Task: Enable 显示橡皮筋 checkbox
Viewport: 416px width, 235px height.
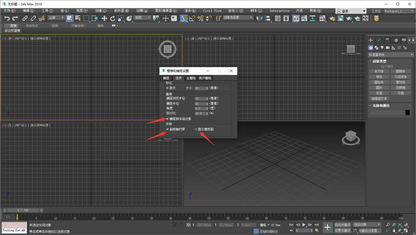Action: (x=196, y=129)
